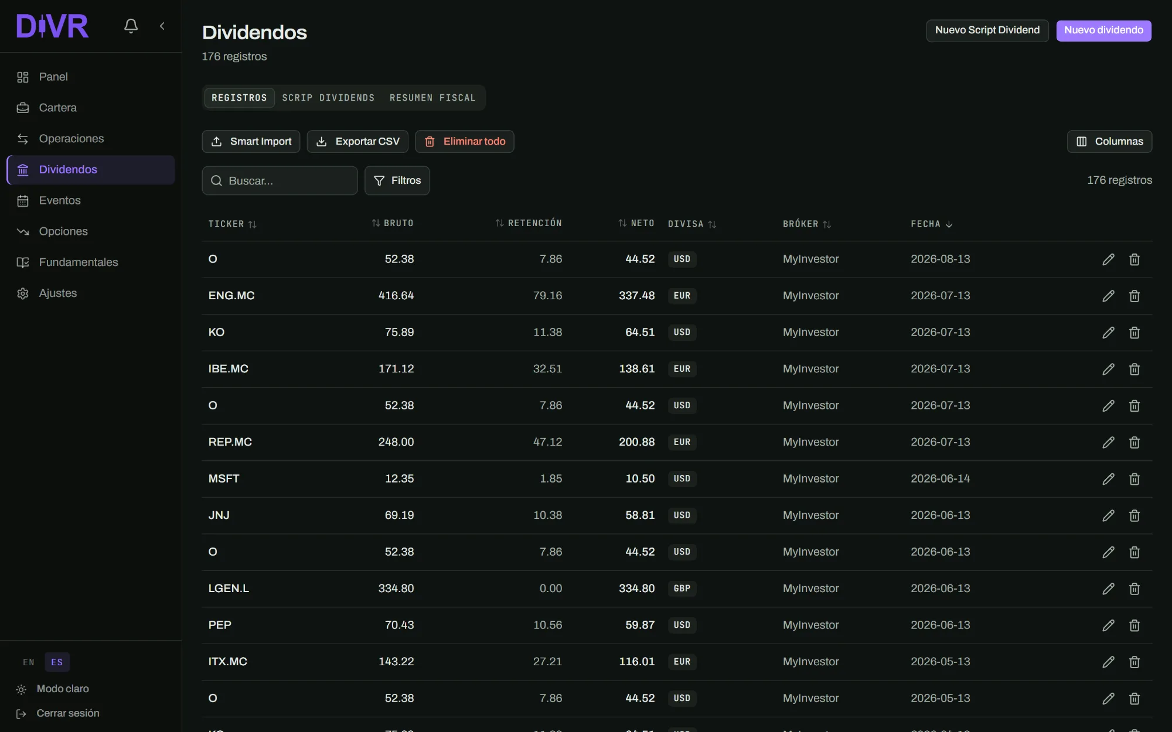This screenshot has width=1172, height=732.
Task: Open the Filtros filter panel
Action: point(397,180)
